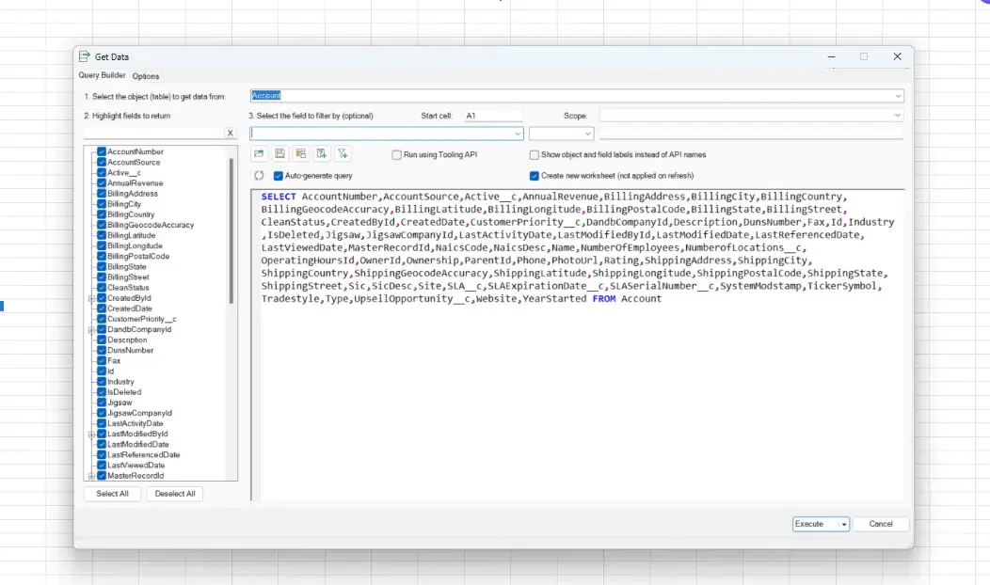Close the Get Data dialog

tap(897, 56)
